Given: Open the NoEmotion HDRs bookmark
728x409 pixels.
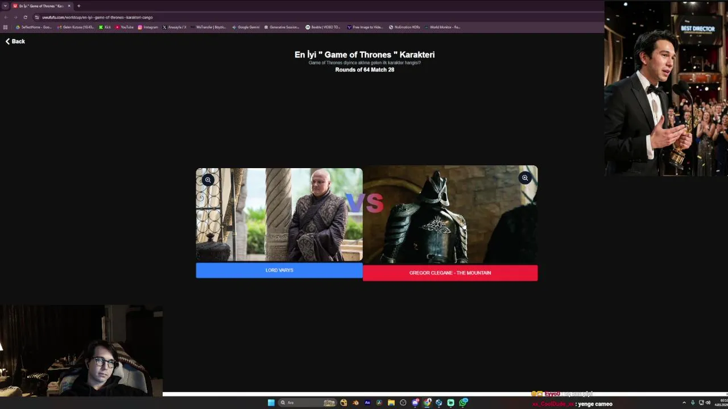Looking at the screenshot, I should click(x=404, y=27).
